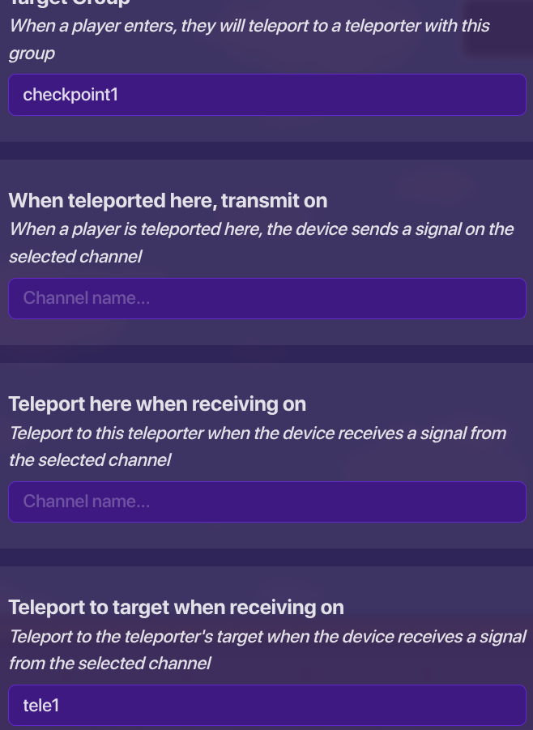Viewport: 533px width, 730px height.
Task: Click the 'Teleport here when receiving on' heading
Action: tap(157, 403)
